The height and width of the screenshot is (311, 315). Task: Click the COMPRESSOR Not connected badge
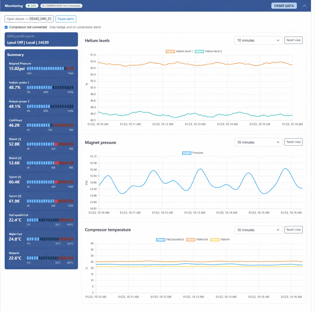[61, 6]
